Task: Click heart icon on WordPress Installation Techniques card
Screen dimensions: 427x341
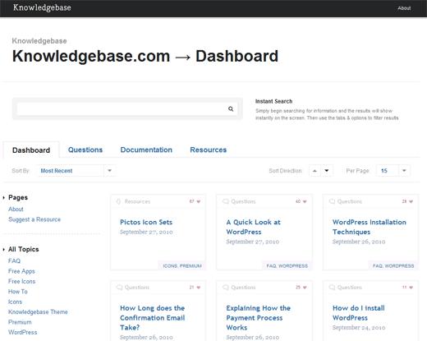Action: click(x=411, y=201)
